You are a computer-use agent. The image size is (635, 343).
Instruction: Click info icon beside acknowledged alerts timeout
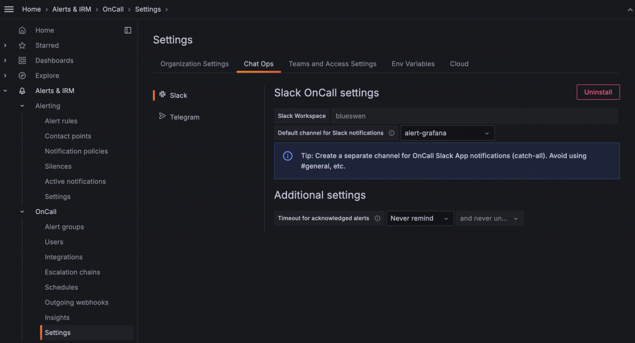[378, 218]
